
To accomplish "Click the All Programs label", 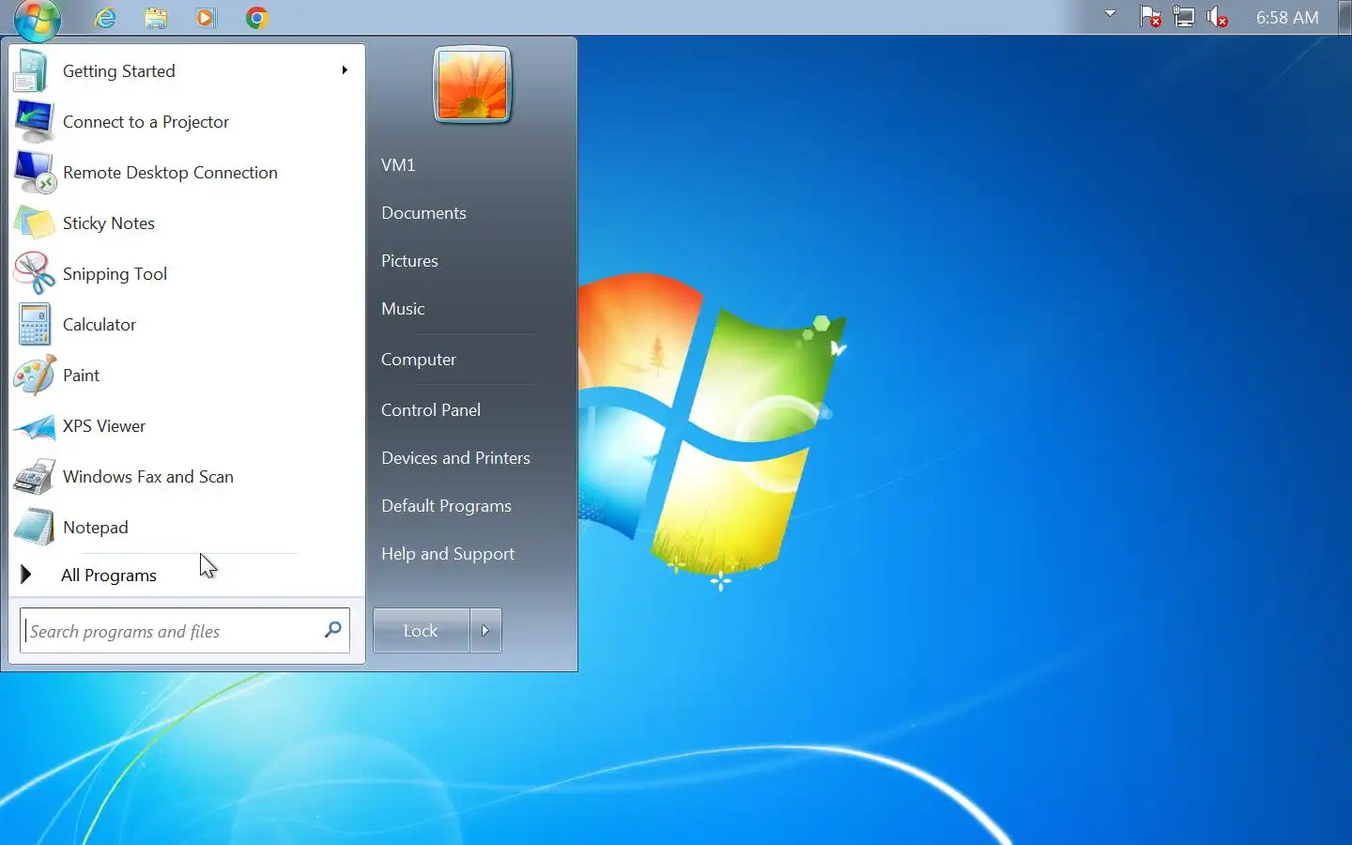I will tap(109, 576).
